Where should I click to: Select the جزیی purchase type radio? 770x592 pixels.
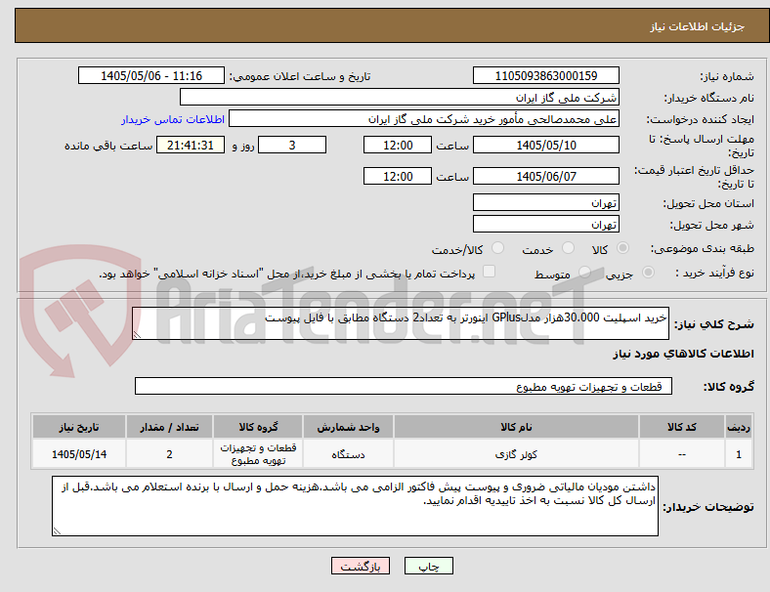click(648, 272)
